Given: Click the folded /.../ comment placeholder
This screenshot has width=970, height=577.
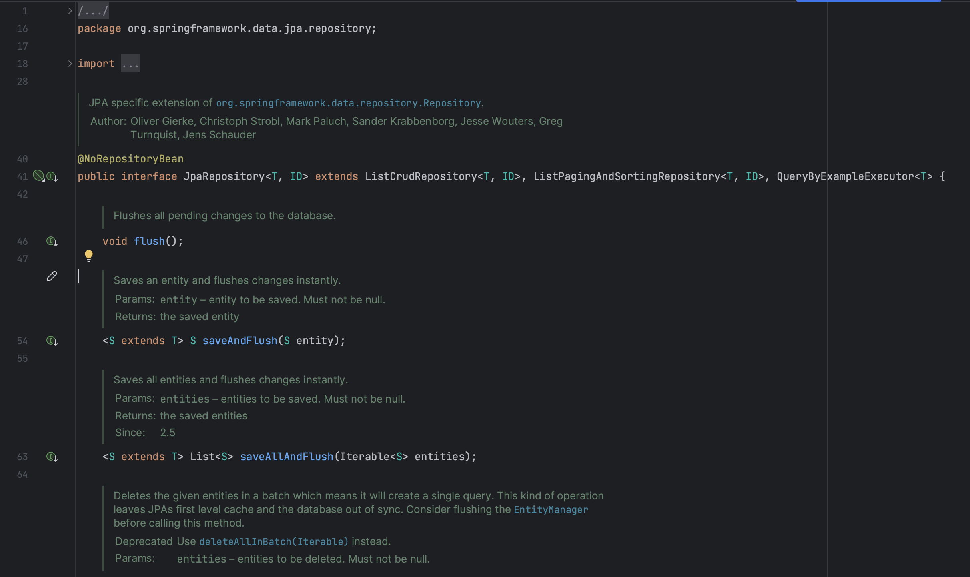Looking at the screenshot, I should click(x=93, y=11).
